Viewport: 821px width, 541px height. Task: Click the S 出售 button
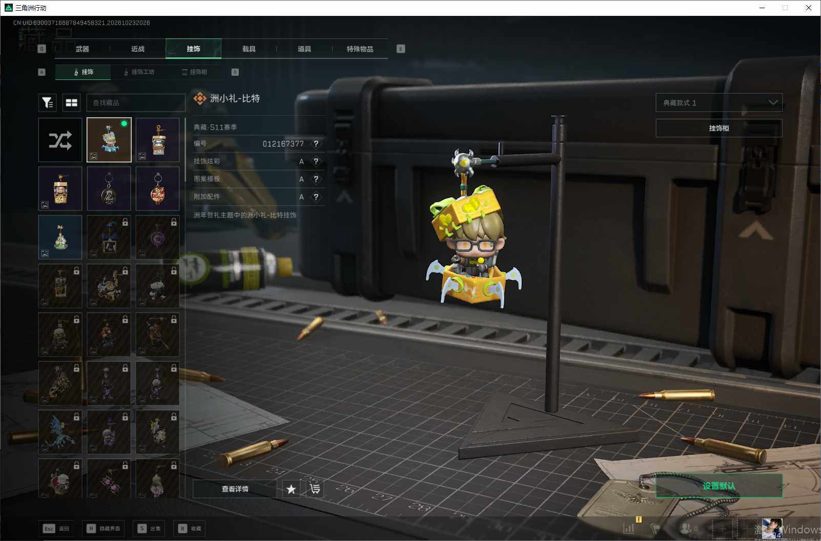pyautogui.click(x=149, y=528)
